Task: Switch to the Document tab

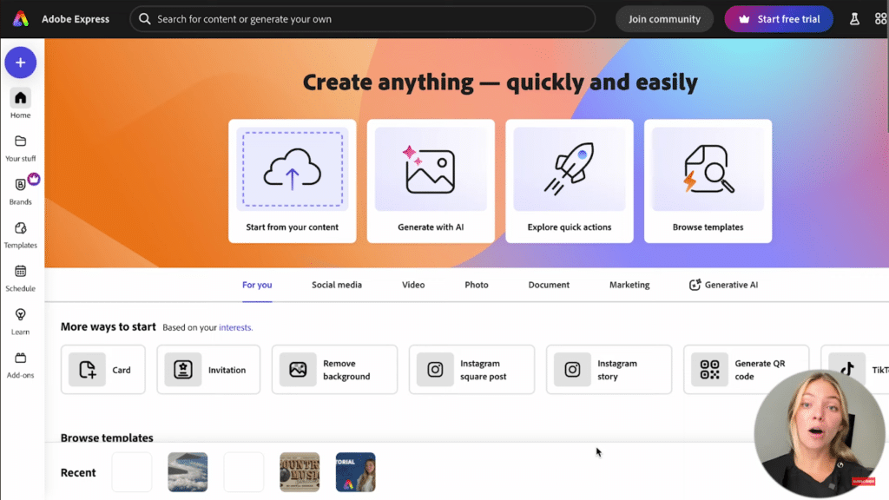Action: click(549, 285)
